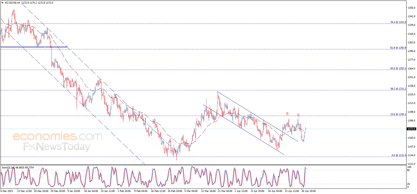Click the 1 Apr 12:00 time label

[x=241, y=191]
